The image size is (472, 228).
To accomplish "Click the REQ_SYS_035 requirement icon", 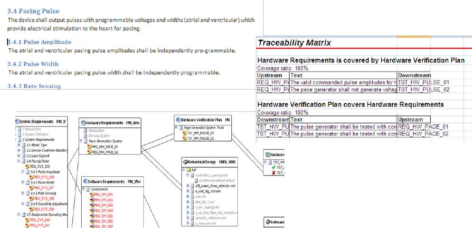I will click(28, 166).
